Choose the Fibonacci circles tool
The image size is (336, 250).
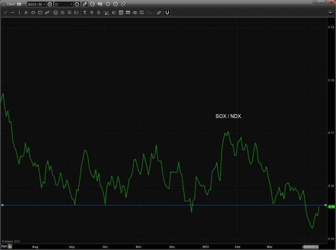[55, 13]
